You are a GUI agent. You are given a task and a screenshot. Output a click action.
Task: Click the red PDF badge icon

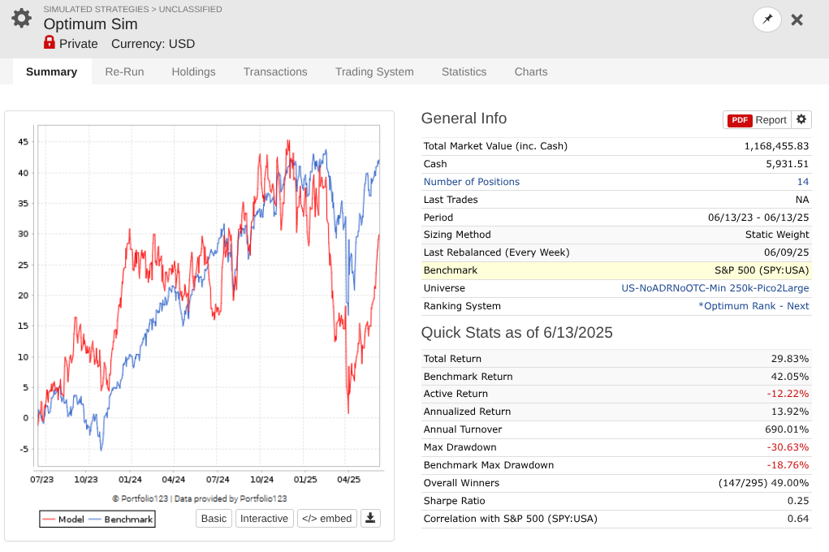[740, 120]
